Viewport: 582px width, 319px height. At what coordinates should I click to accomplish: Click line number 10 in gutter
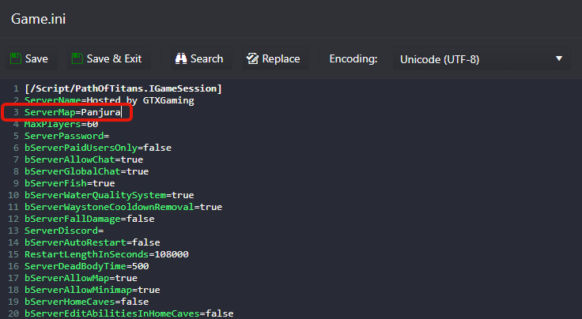(13, 195)
